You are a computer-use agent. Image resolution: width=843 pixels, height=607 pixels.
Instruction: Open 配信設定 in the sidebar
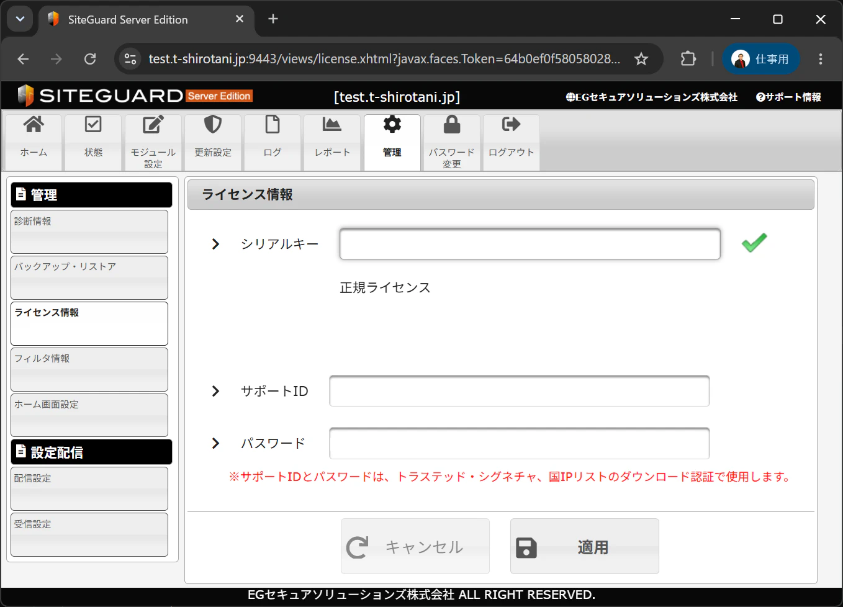point(89,488)
